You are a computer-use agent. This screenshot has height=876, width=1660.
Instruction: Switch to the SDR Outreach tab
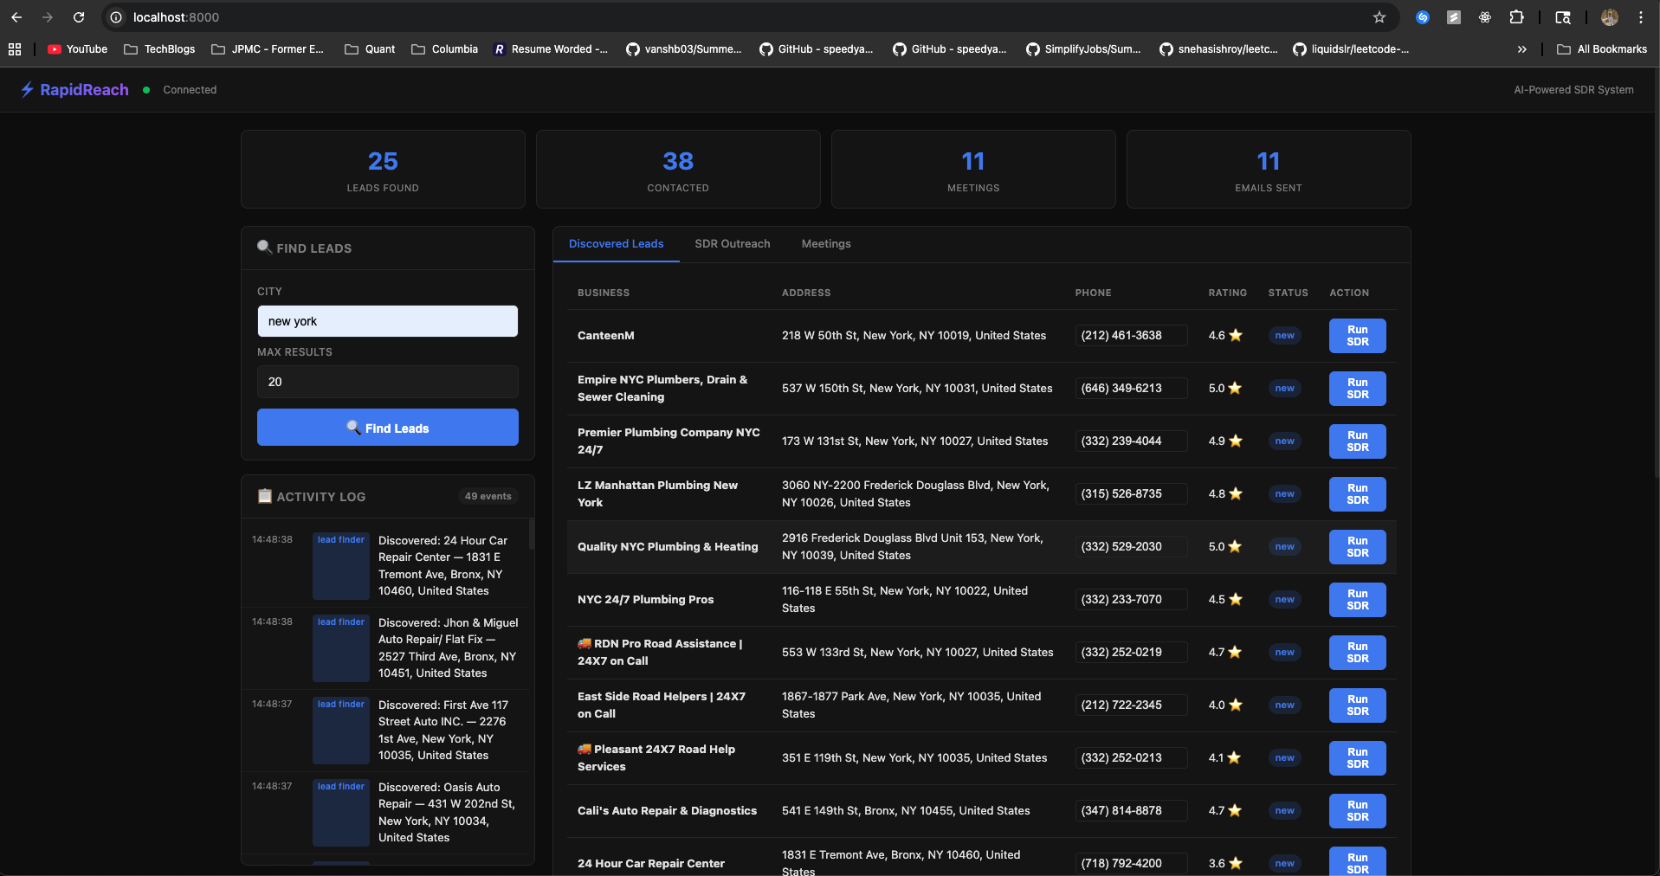732,244
